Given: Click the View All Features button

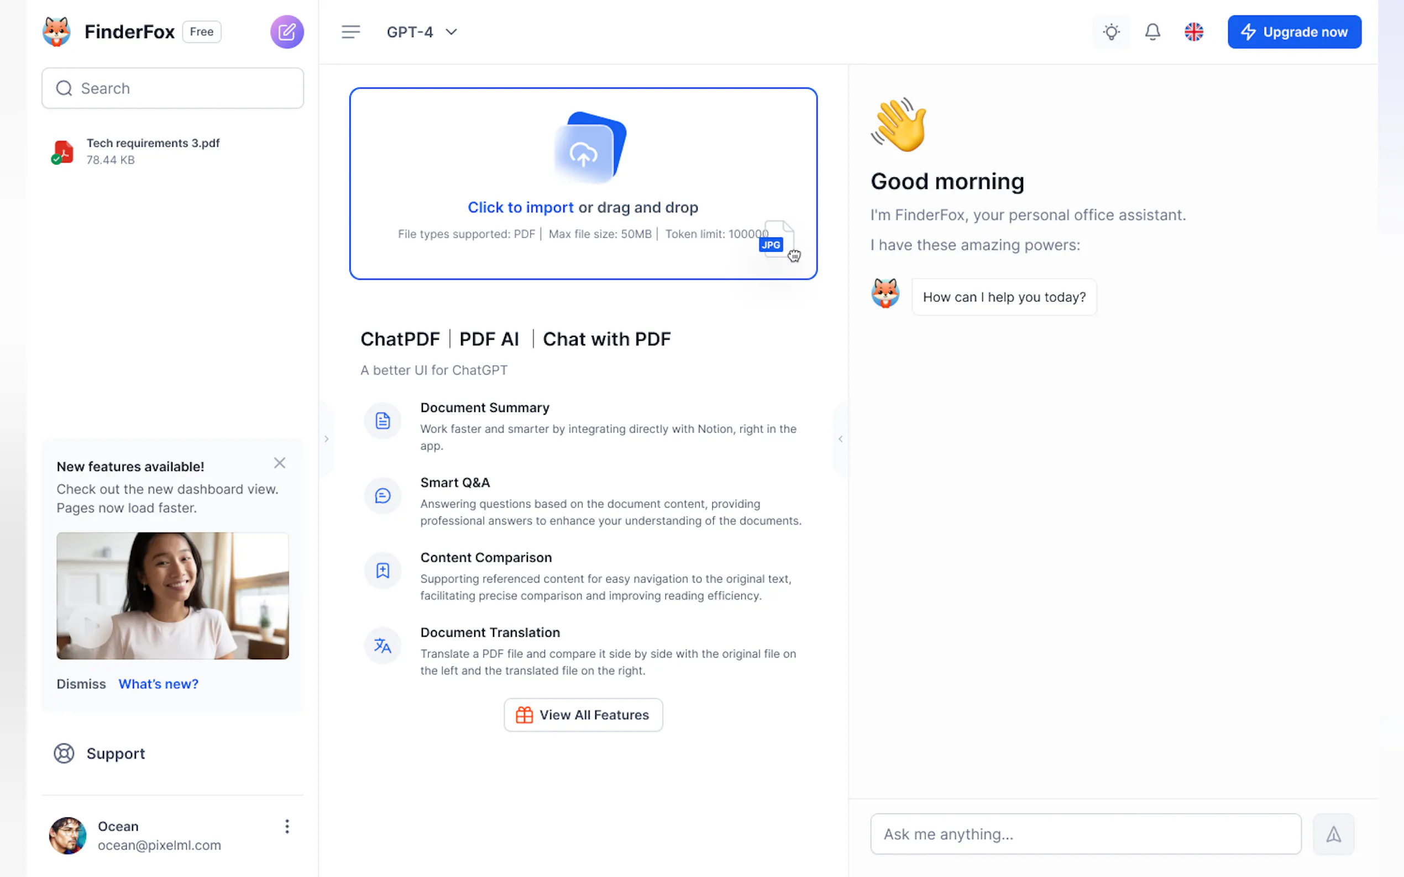Looking at the screenshot, I should [583, 715].
